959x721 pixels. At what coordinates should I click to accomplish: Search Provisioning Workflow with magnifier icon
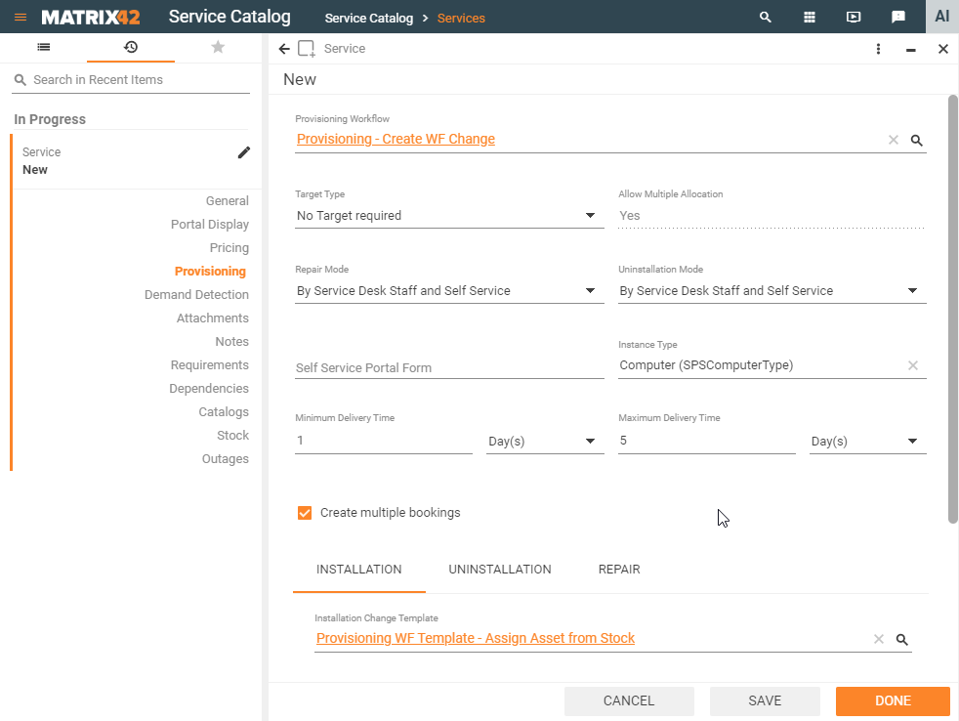pos(917,140)
